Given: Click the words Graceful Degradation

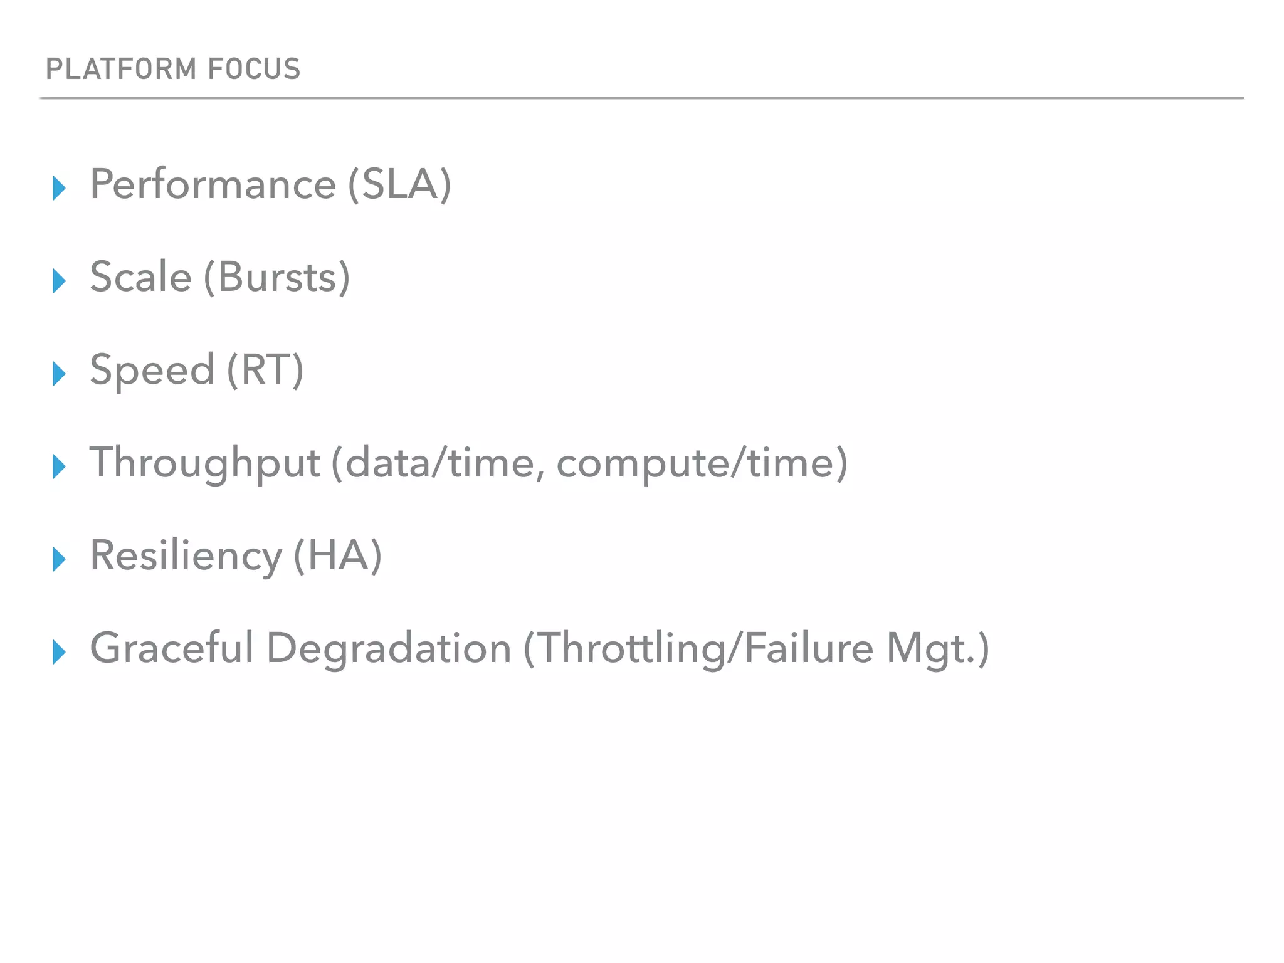Looking at the screenshot, I should [300, 648].
